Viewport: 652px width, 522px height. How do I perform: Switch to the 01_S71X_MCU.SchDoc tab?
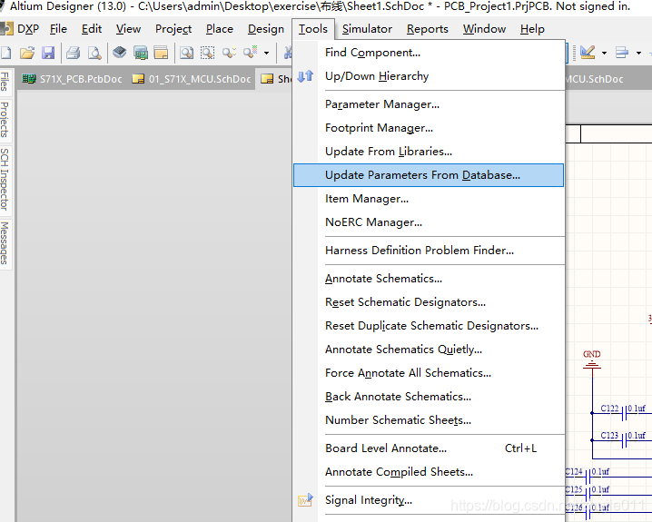[192, 79]
